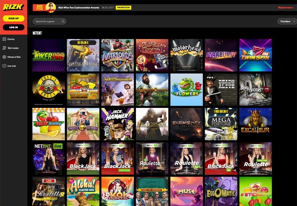Open the Victorious slot
Viewport: 297px width, 206px height.
(152, 124)
